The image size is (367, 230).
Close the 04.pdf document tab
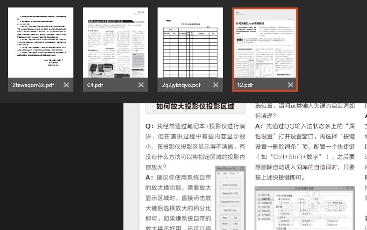click(x=141, y=85)
